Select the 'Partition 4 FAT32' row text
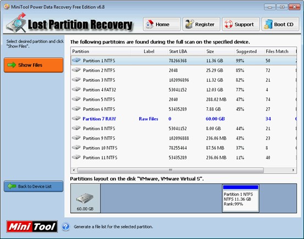The image size is (304, 239). coord(100,90)
